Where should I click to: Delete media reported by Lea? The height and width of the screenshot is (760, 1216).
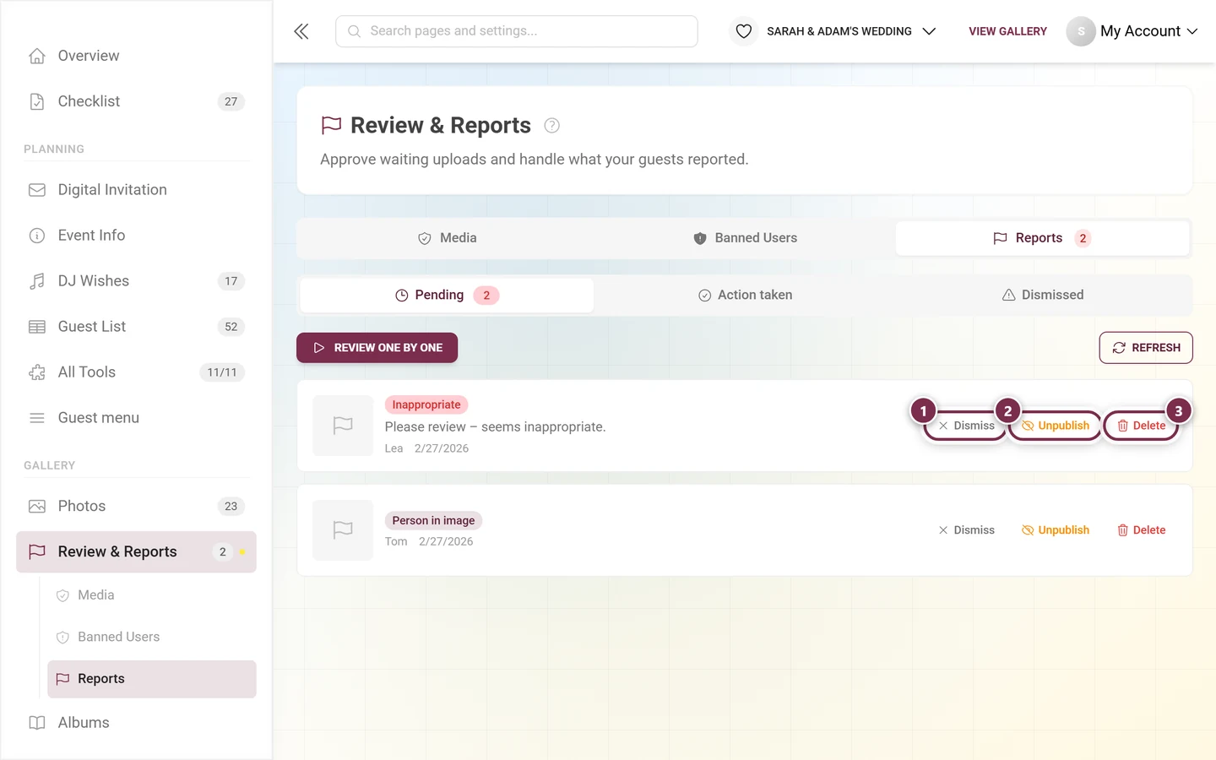(1141, 426)
